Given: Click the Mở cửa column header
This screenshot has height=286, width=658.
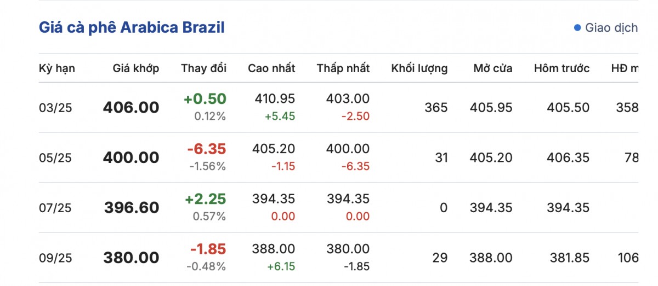Looking at the screenshot, I should tap(493, 68).
